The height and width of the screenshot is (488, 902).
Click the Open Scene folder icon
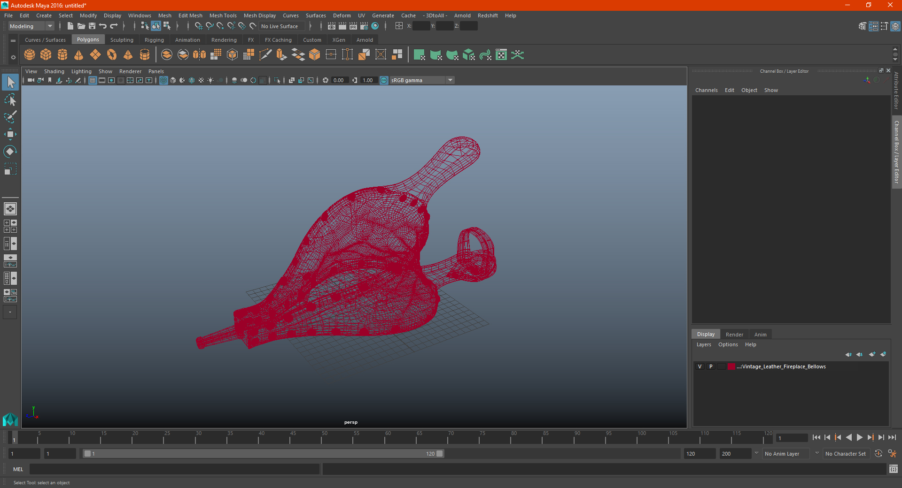click(81, 26)
